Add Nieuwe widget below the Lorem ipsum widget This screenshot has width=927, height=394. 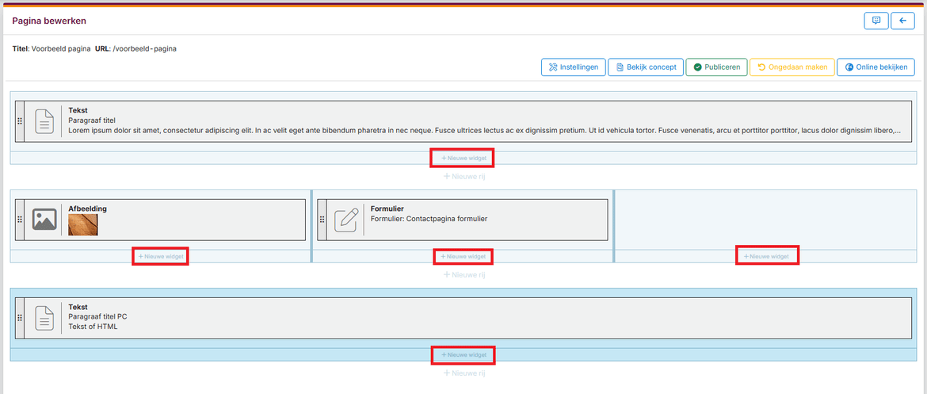pos(463,158)
